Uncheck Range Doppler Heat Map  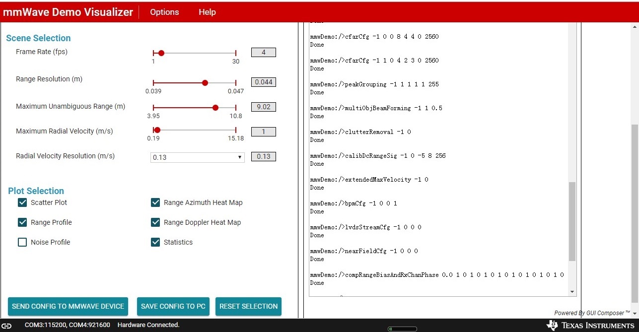(x=155, y=222)
